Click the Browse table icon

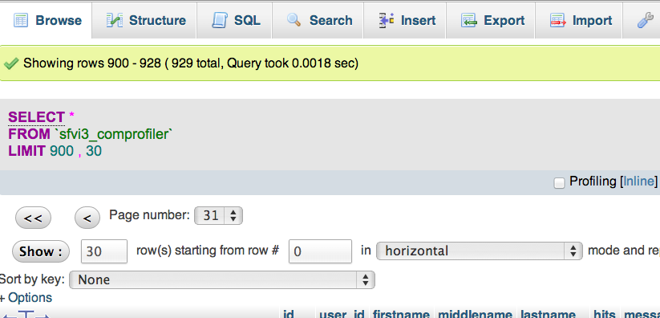21,20
